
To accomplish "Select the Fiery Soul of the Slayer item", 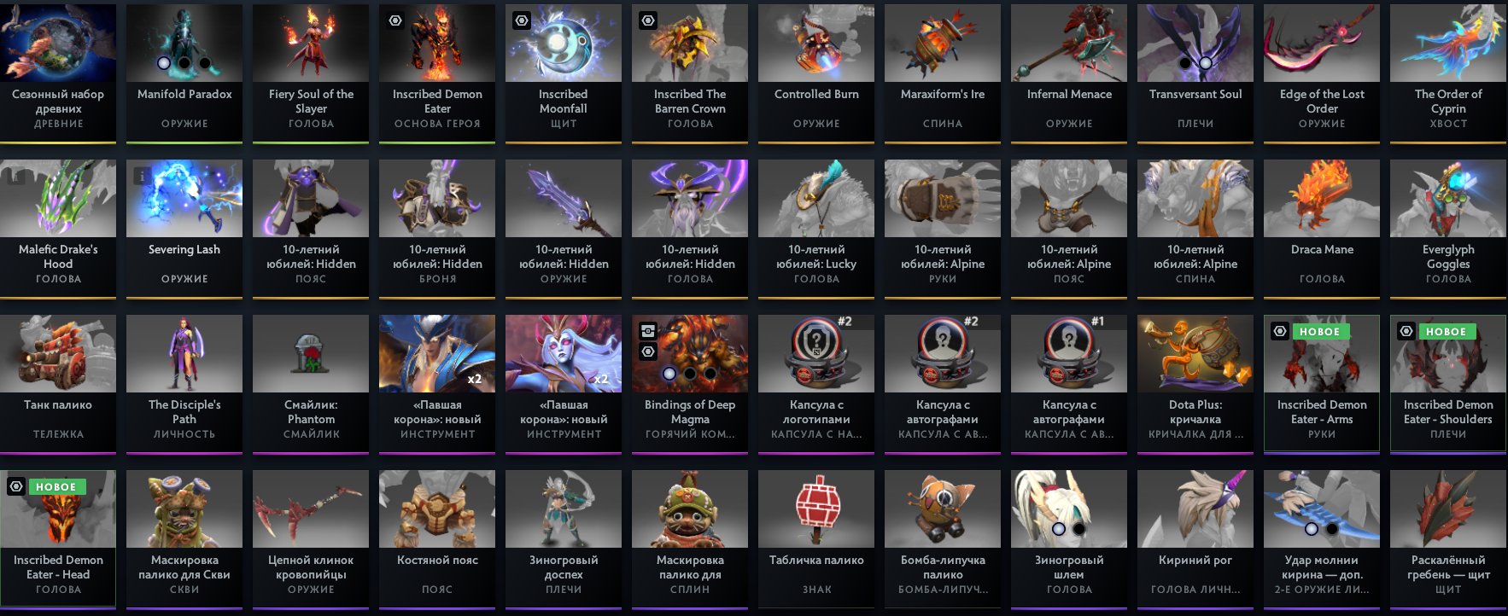I will (311, 73).
